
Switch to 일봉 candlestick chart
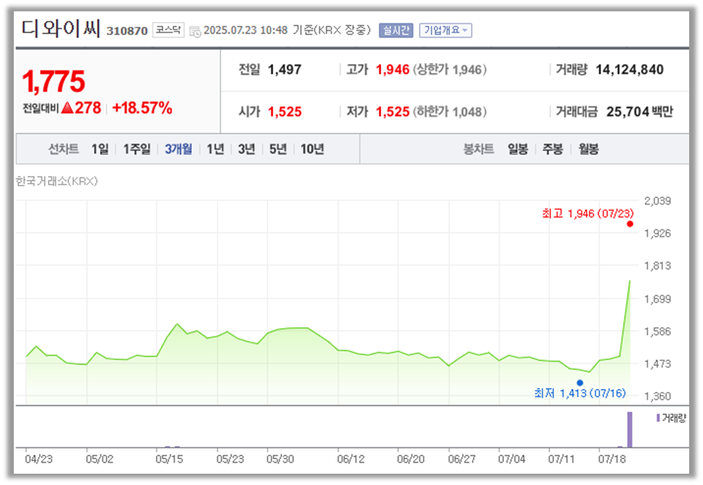point(518,149)
